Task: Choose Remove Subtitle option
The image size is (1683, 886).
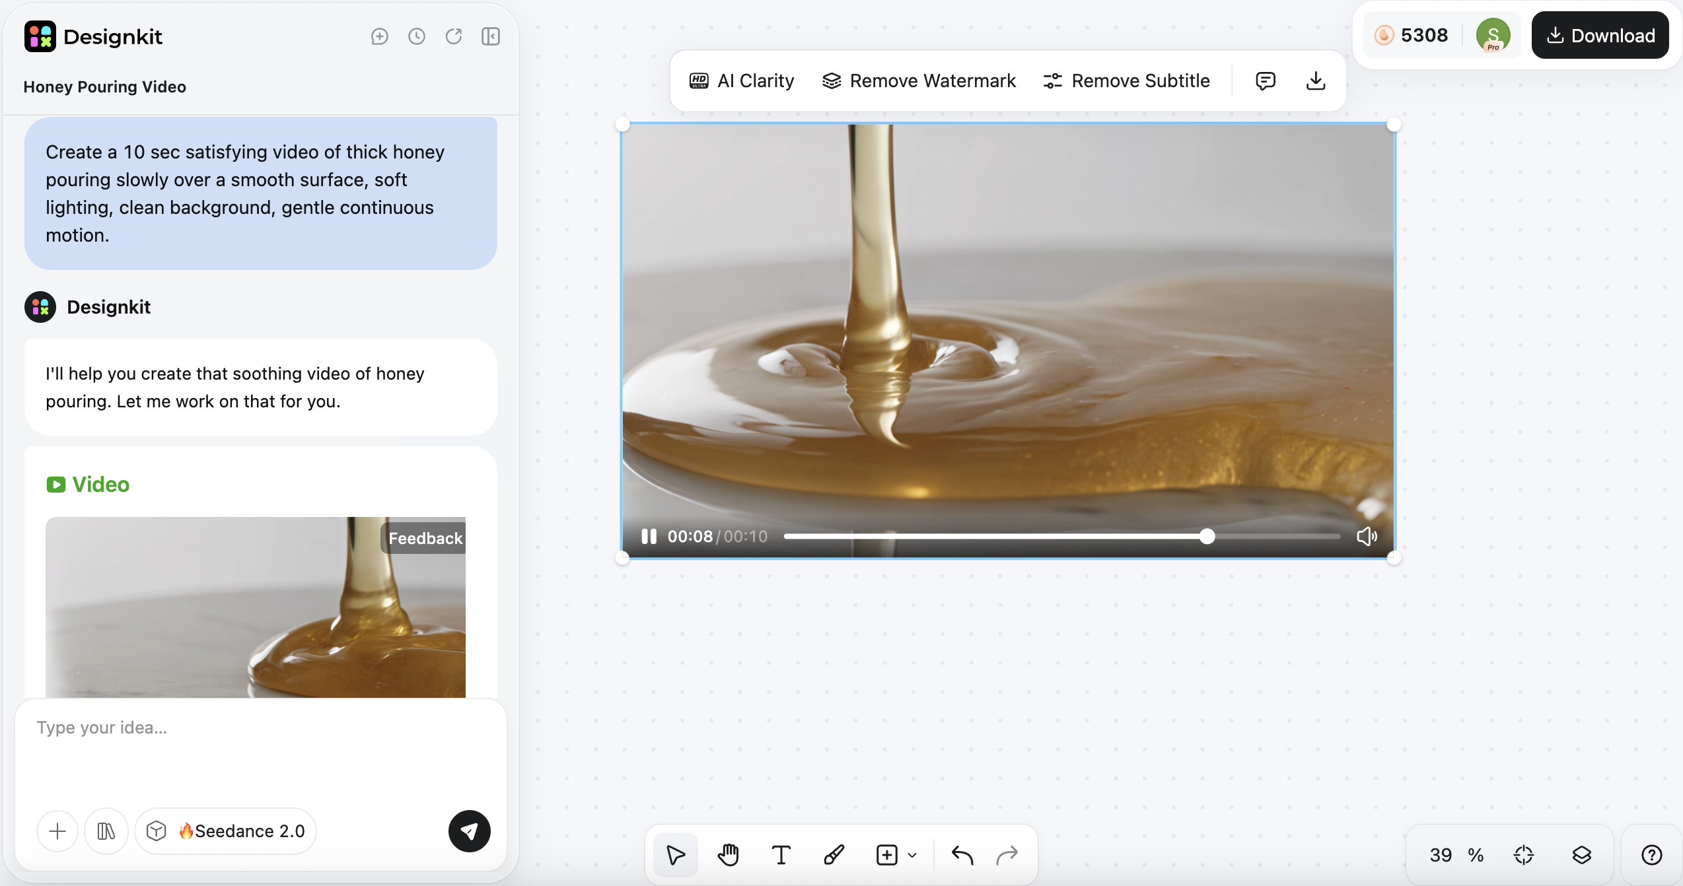Action: click(1126, 81)
